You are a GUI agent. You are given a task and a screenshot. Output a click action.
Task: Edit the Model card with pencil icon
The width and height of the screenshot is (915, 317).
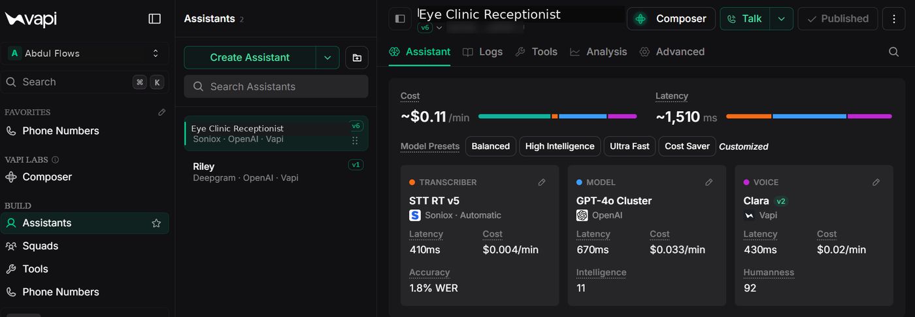709,182
